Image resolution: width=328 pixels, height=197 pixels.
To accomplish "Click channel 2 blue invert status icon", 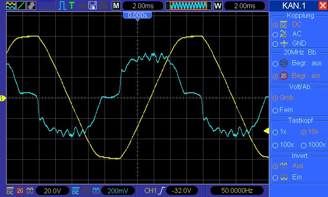I will pos(96,191).
